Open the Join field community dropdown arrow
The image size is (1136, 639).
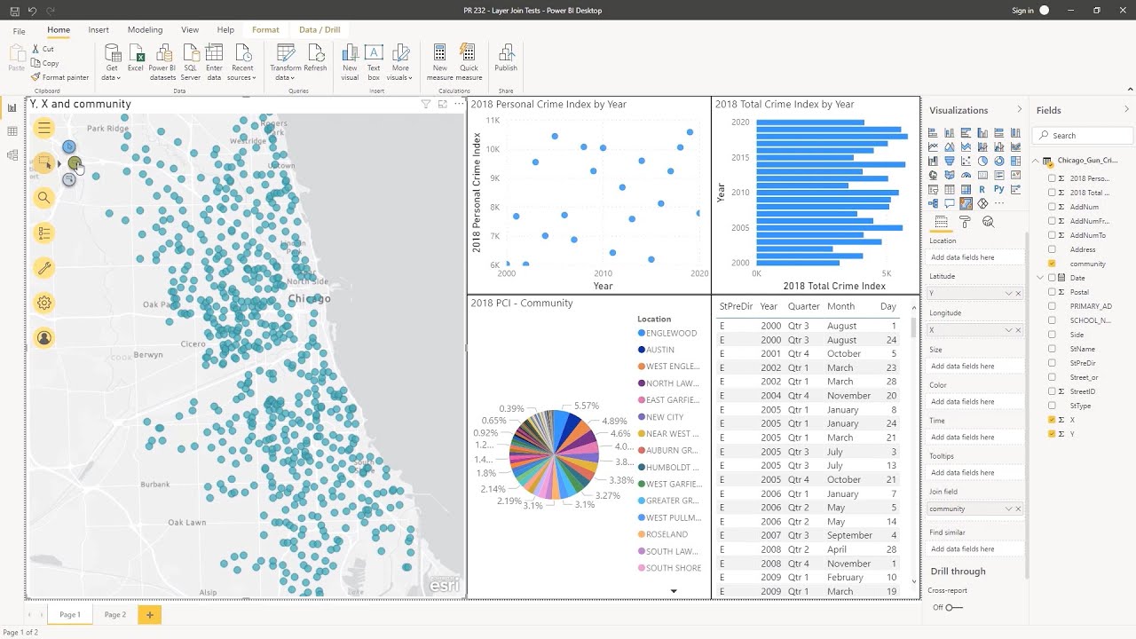point(1008,509)
